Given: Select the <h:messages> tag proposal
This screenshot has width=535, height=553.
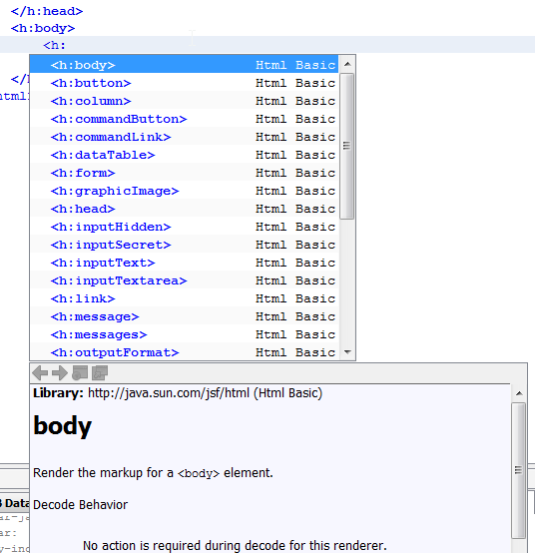Looking at the screenshot, I should [184, 334].
